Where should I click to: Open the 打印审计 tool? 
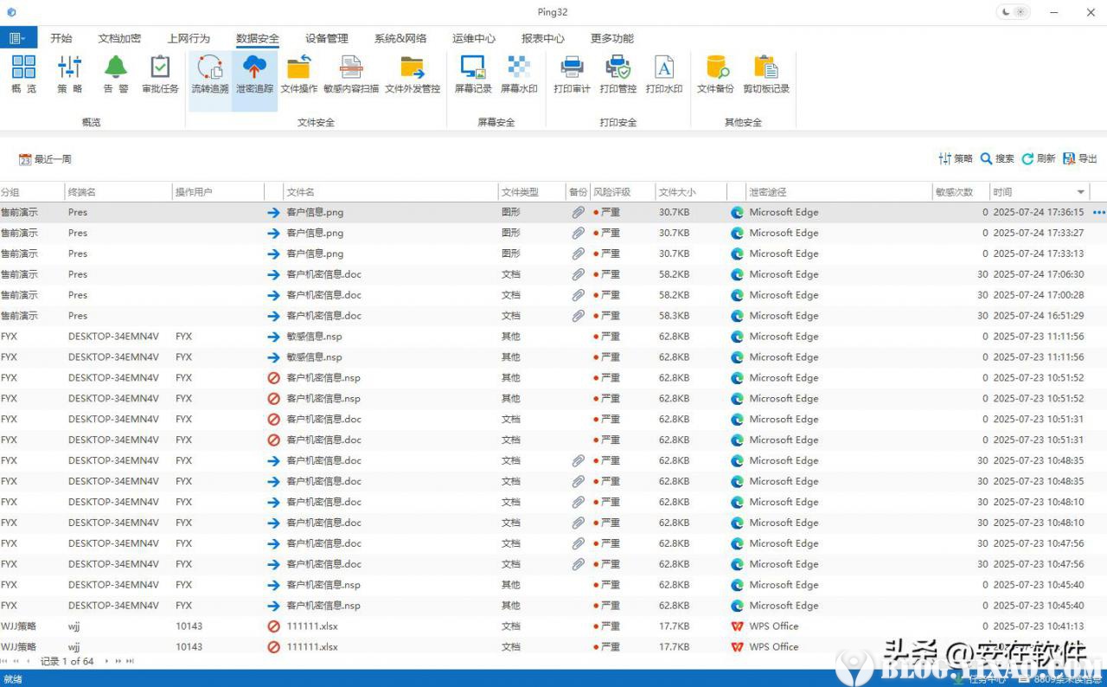(572, 74)
